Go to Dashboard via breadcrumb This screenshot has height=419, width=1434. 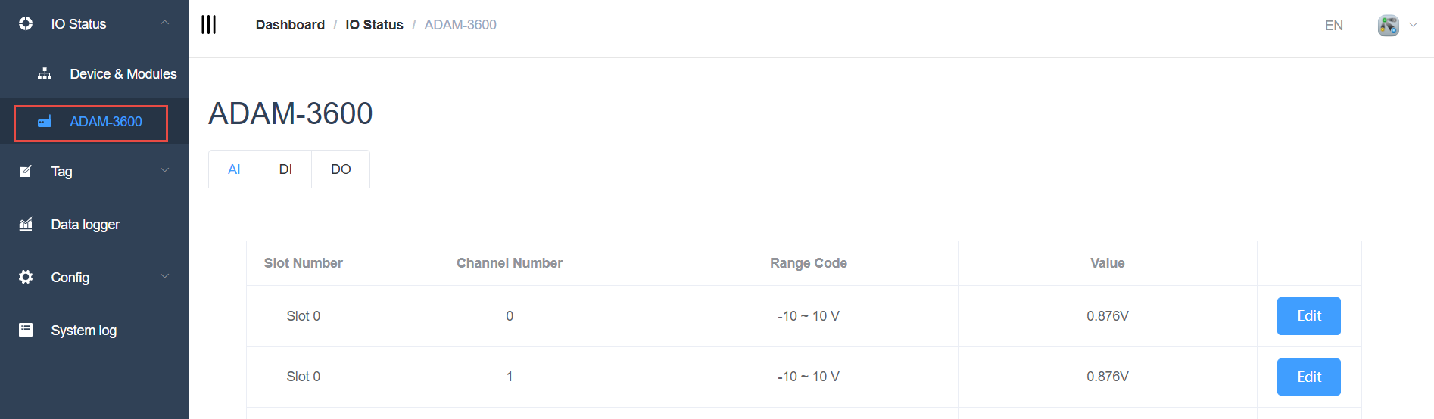290,25
